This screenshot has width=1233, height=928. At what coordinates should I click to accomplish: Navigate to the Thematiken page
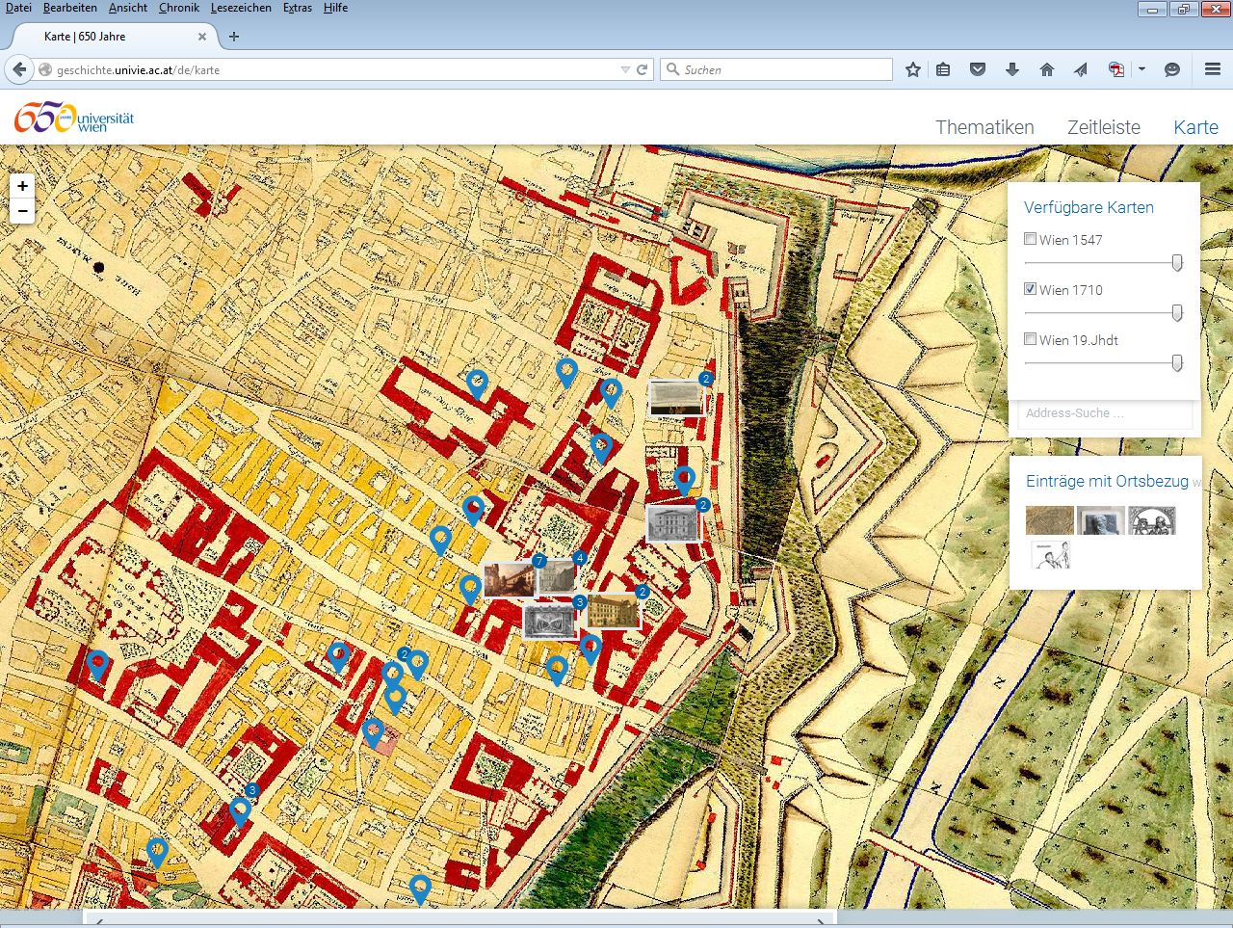click(984, 127)
